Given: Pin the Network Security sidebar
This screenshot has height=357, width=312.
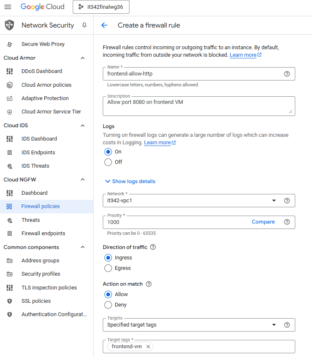Looking at the screenshot, I should (84, 25).
